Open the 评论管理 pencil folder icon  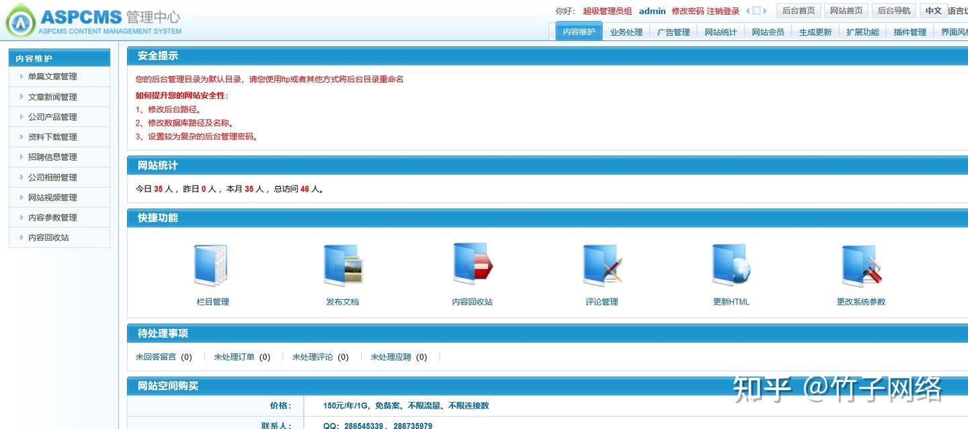point(602,266)
